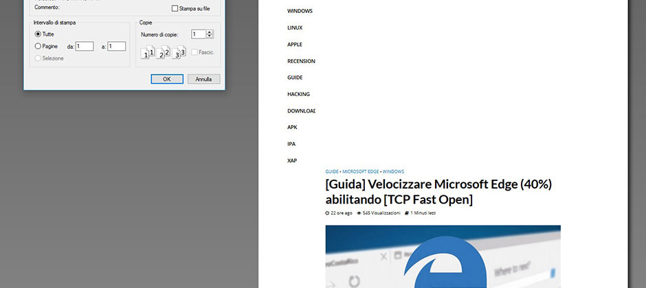The image size is (646, 288).
Task: Click the 'a' page number field
Action: (117, 47)
